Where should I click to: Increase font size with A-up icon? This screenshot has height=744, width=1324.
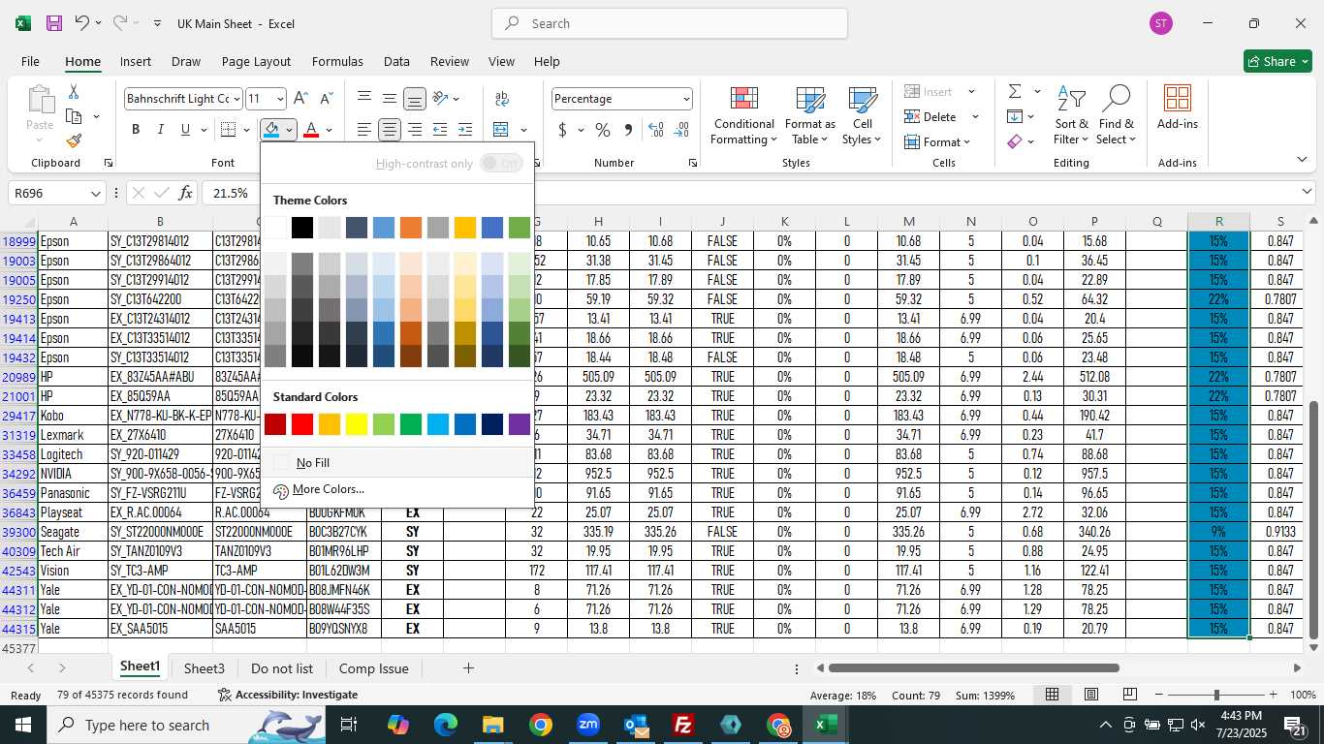(x=300, y=99)
